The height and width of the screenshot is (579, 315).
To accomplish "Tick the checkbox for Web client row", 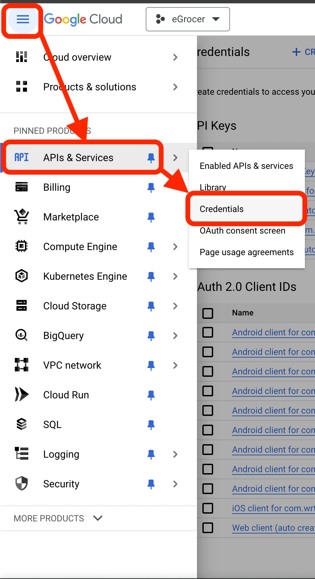I will pos(208,527).
